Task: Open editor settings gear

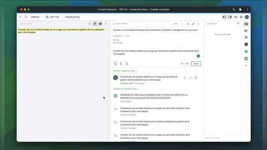Action: click(241, 17)
